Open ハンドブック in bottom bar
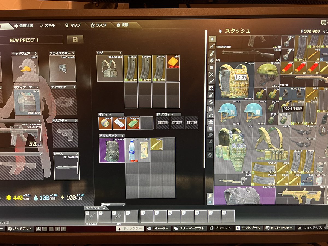 click(x=248, y=228)
